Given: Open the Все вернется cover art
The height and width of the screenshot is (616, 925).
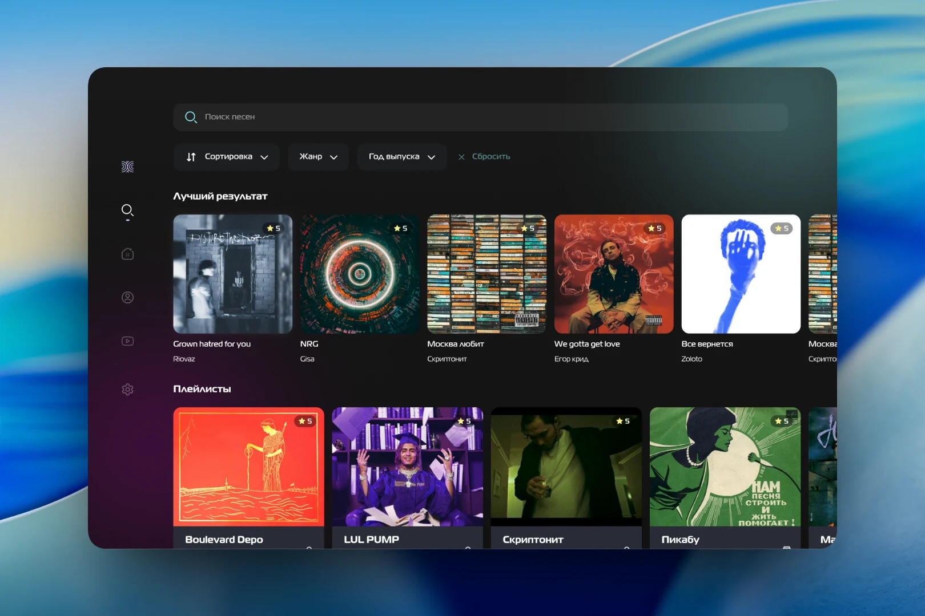Looking at the screenshot, I should (741, 274).
